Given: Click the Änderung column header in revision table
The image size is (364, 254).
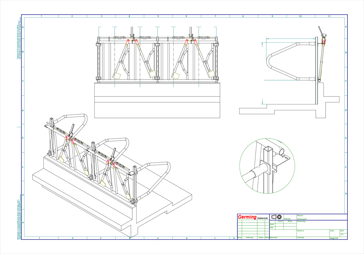Looking at the screenshot, I should click(x=249, y=237).
